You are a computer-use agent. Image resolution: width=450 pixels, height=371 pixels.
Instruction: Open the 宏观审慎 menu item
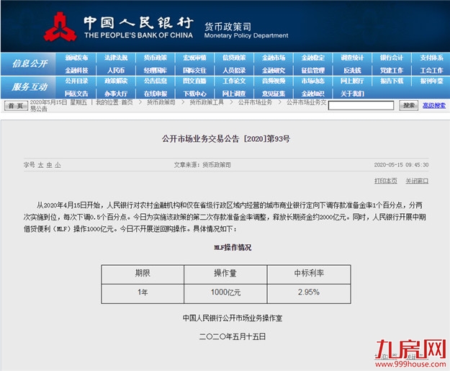click(194, 58)
